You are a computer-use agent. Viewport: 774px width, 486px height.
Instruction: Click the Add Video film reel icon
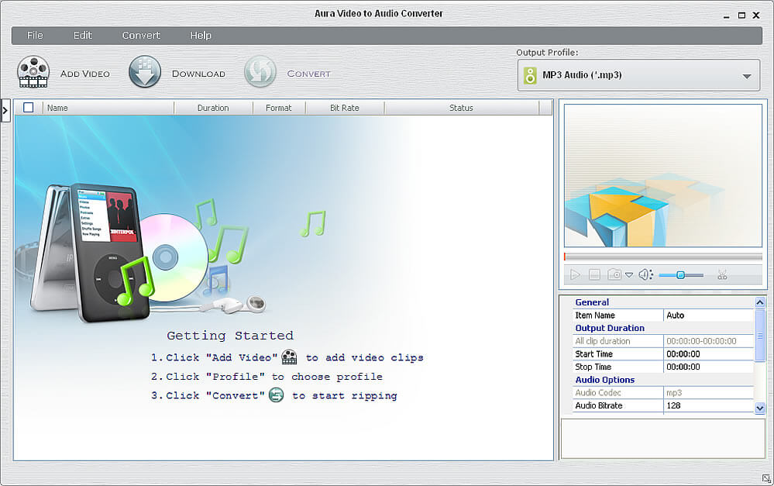[33, 72]
